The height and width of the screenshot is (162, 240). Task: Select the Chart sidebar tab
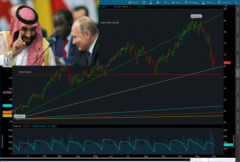point(238,74)
